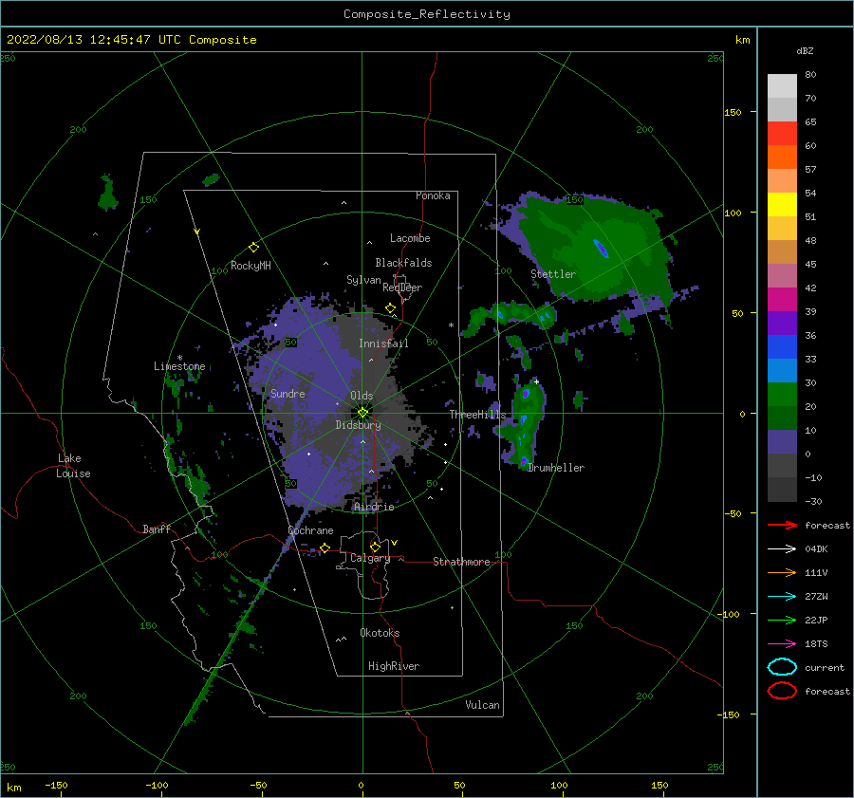Click the magenta 18TS arrow icon

(x=782, y=644)
